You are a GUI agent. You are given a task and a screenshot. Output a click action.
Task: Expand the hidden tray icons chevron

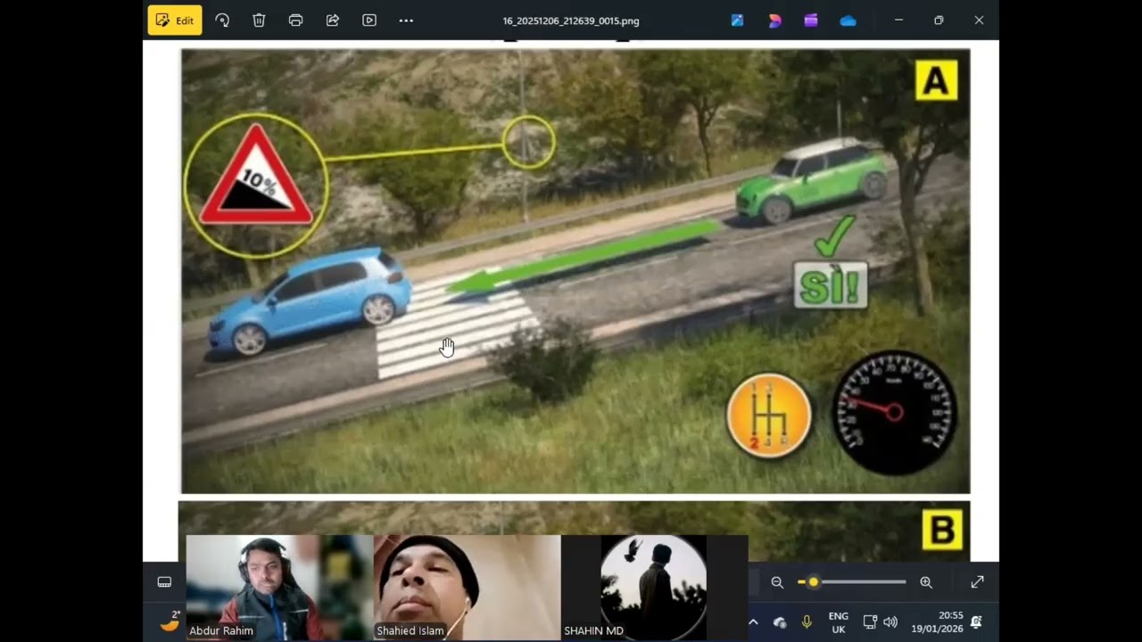click(x=753, y=622)
